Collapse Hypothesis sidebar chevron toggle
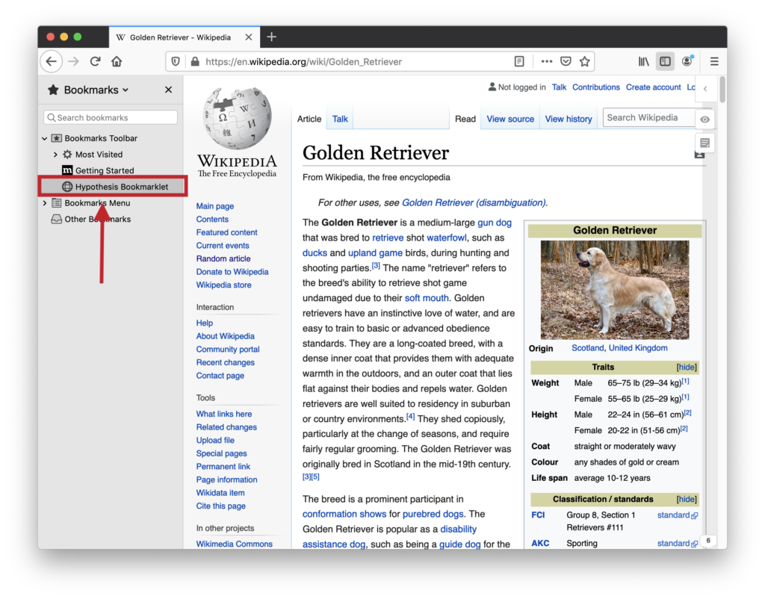The height and width of the screenshot is (599, 765). click(x=705, y=89)
